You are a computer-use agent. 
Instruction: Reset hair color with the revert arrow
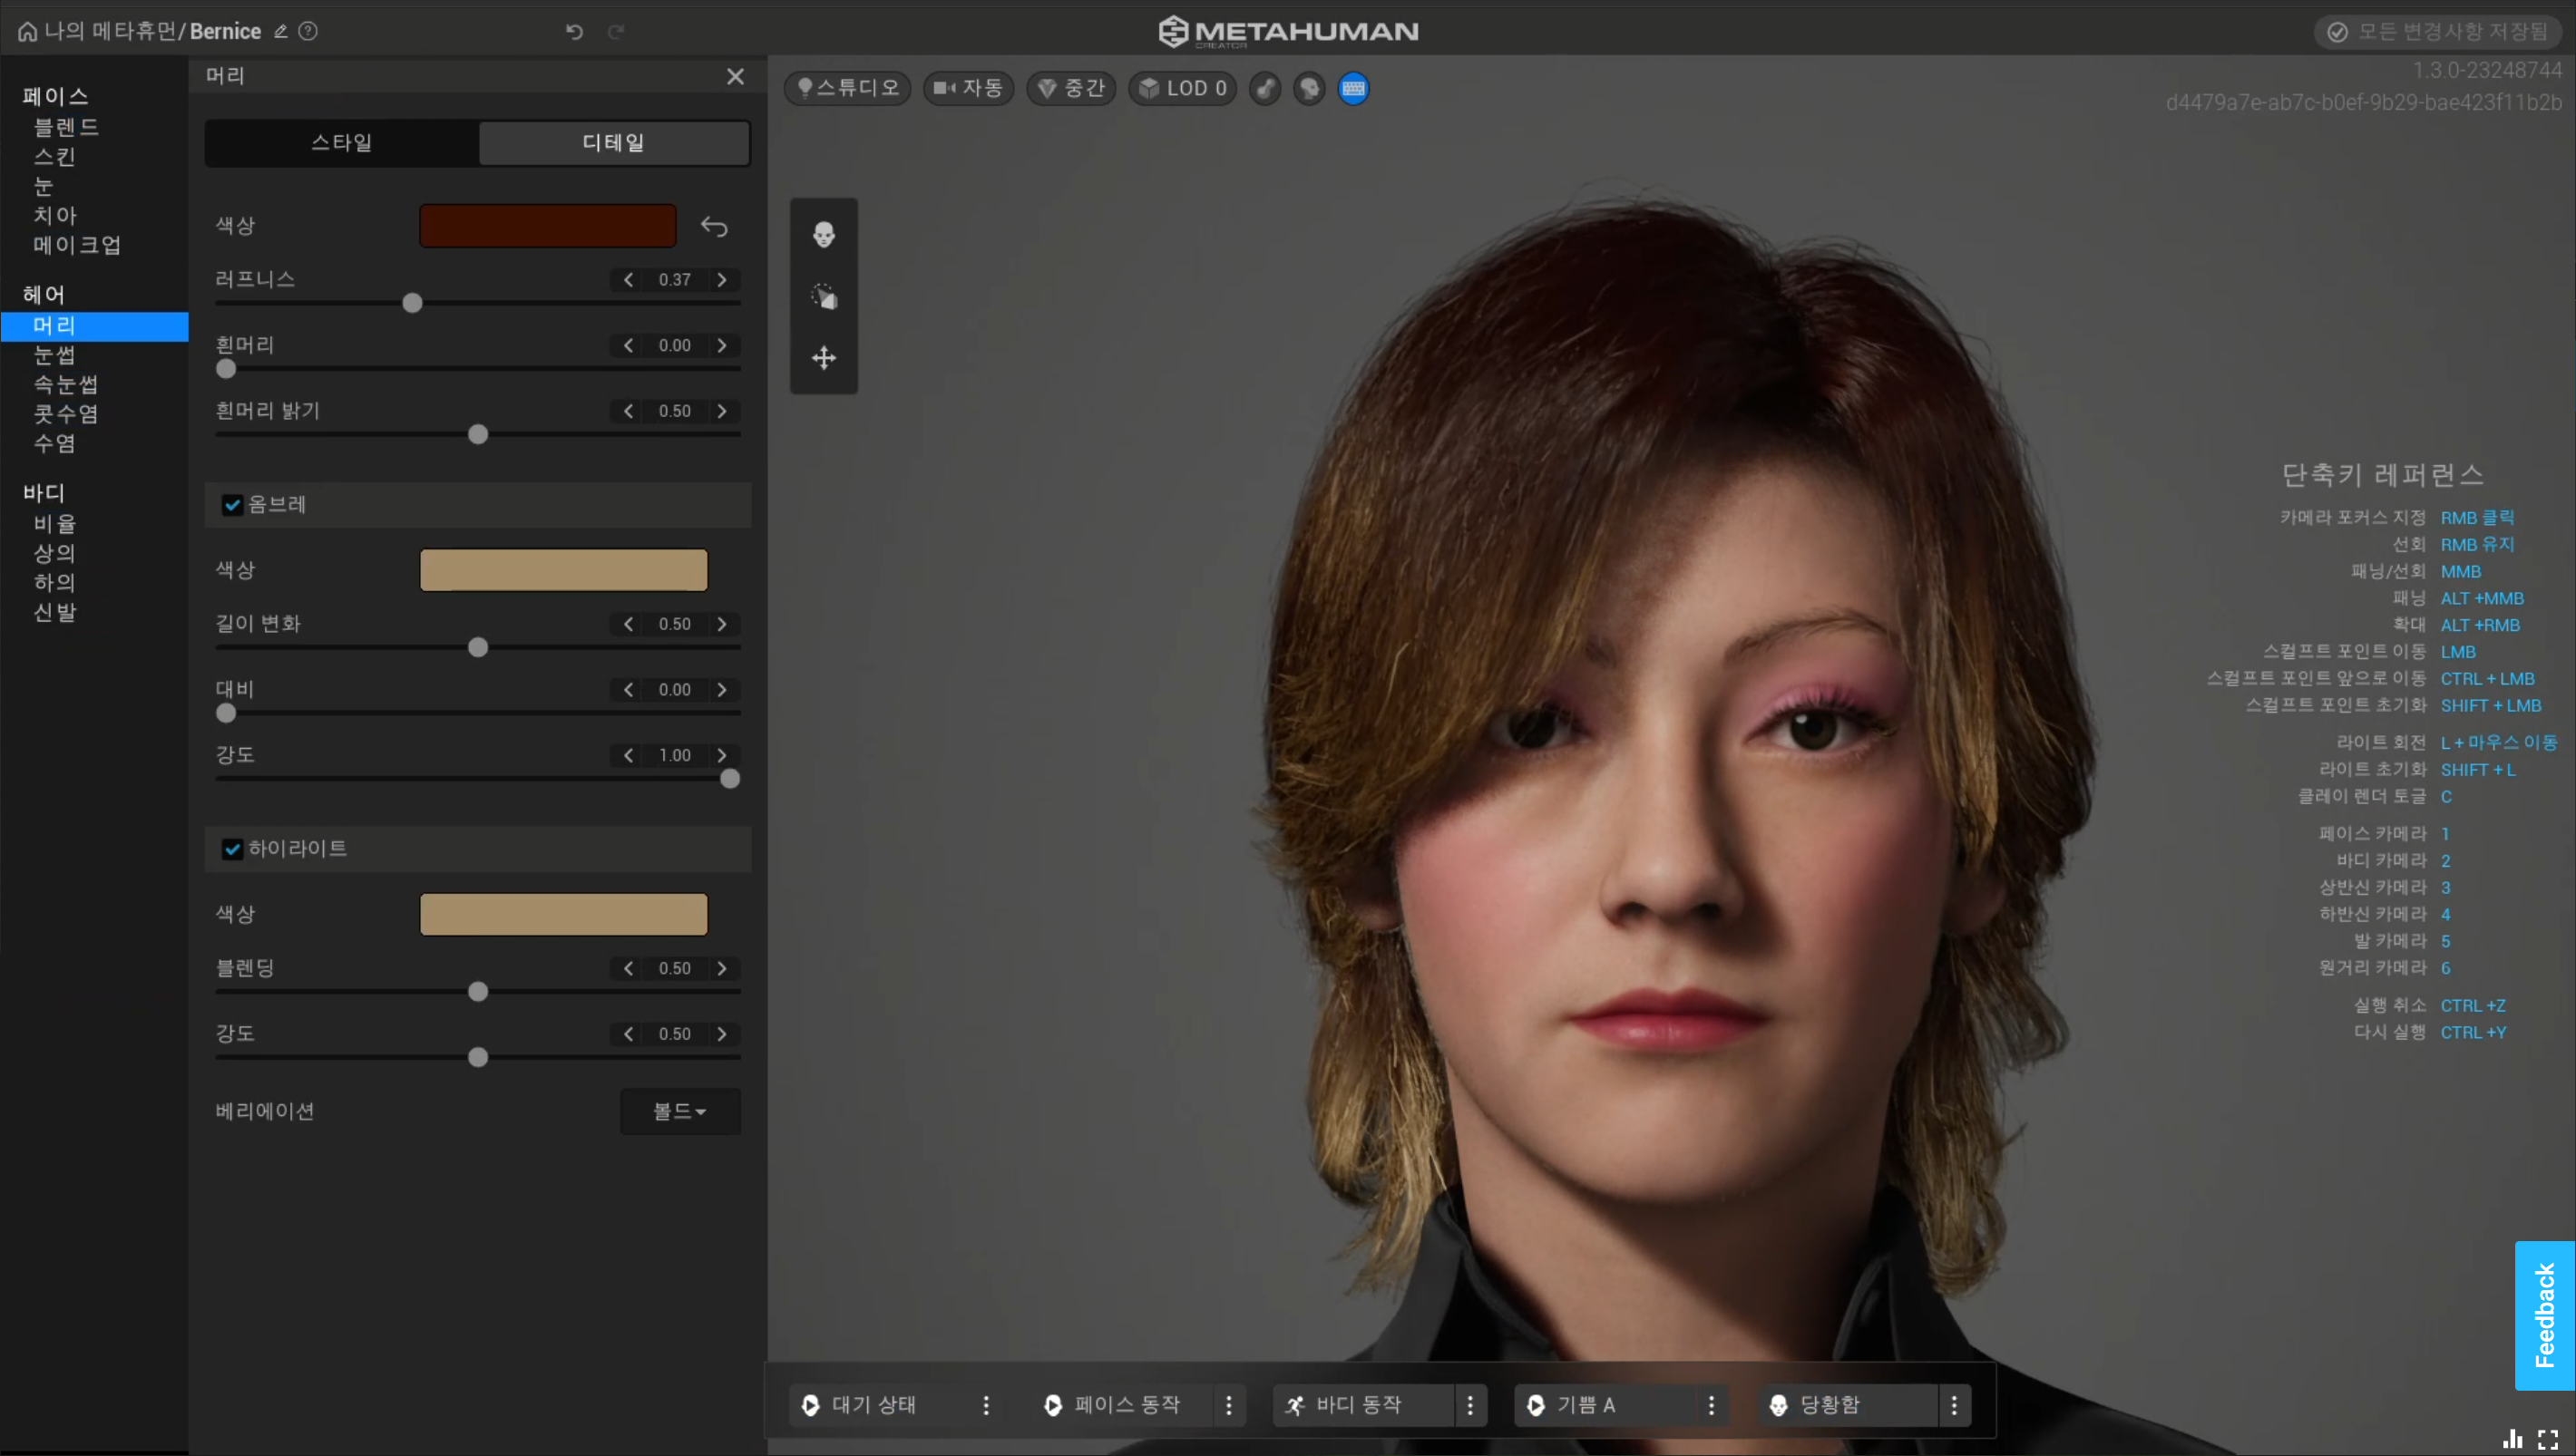click(x=713, y=227)
